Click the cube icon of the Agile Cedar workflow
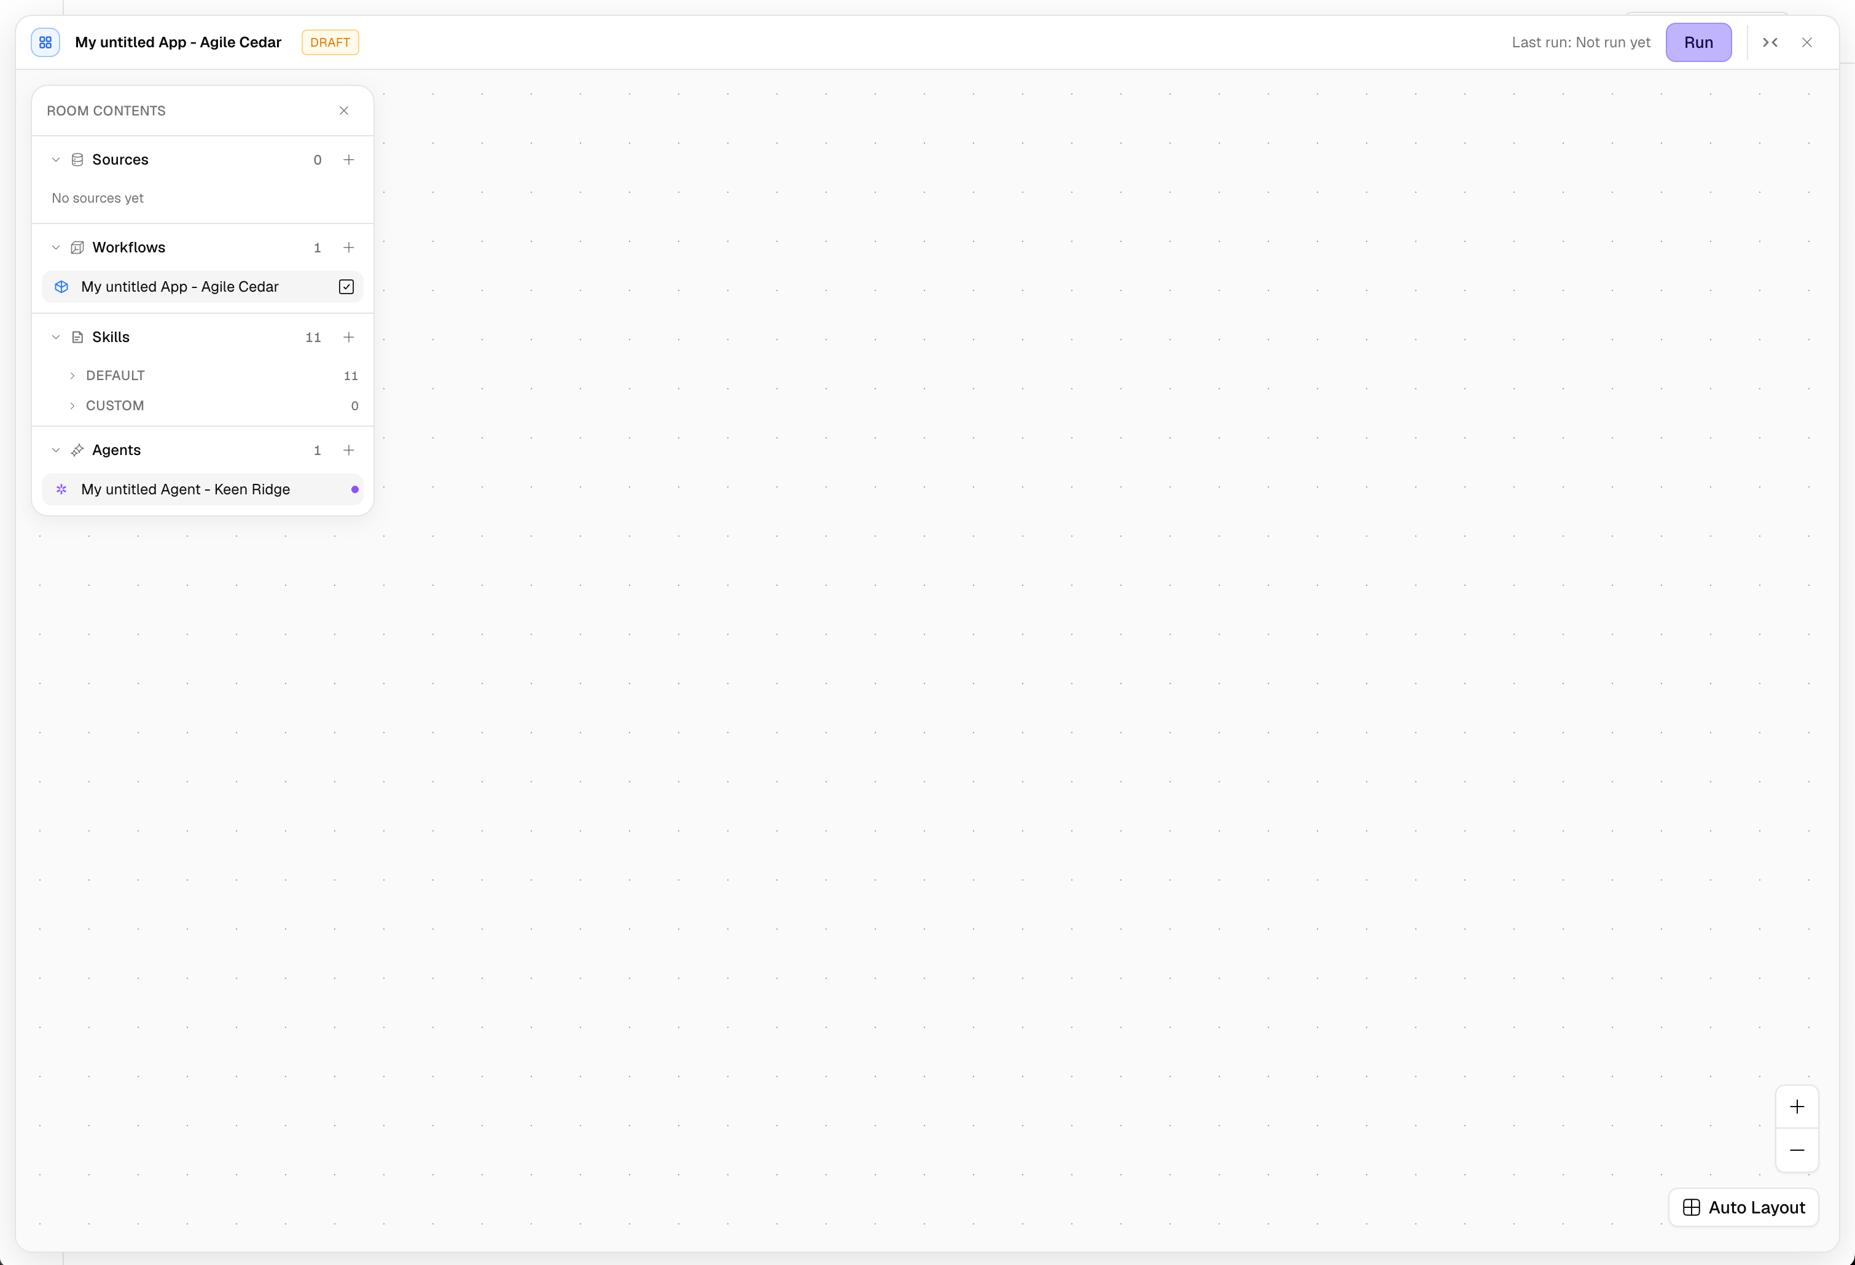This screenshot has height=1265, width=1855. pos(61,287)
